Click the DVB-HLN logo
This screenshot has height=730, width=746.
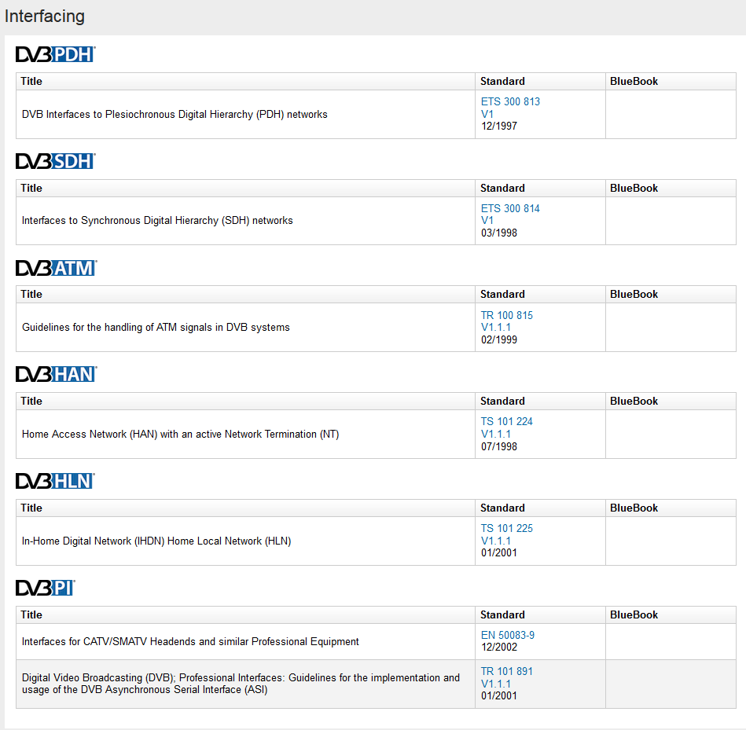pos(55,481)
